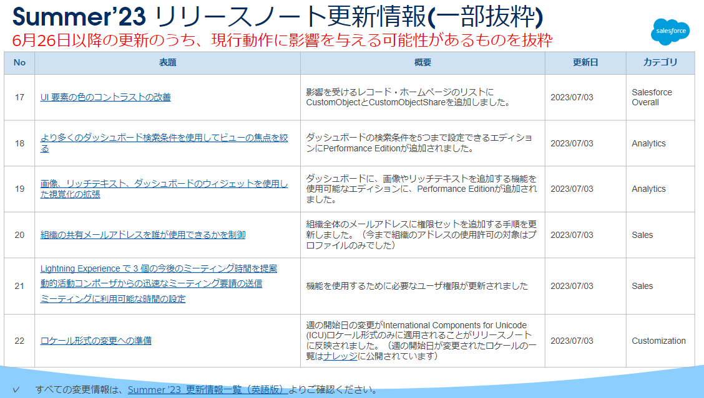Open link '画像、リッチテキスト、ダッシュボードのウィジェットを使用した視覚化の拡張'
Screen dimensions: 704x398
tap(164, 189)
